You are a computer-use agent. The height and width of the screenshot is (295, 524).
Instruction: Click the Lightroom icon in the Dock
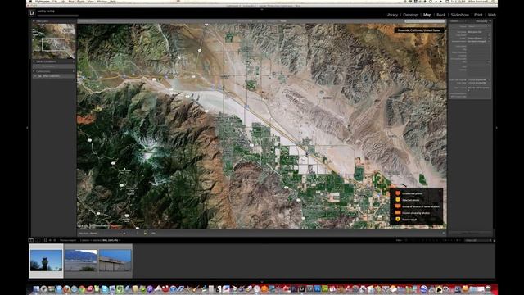click(302, 288)
